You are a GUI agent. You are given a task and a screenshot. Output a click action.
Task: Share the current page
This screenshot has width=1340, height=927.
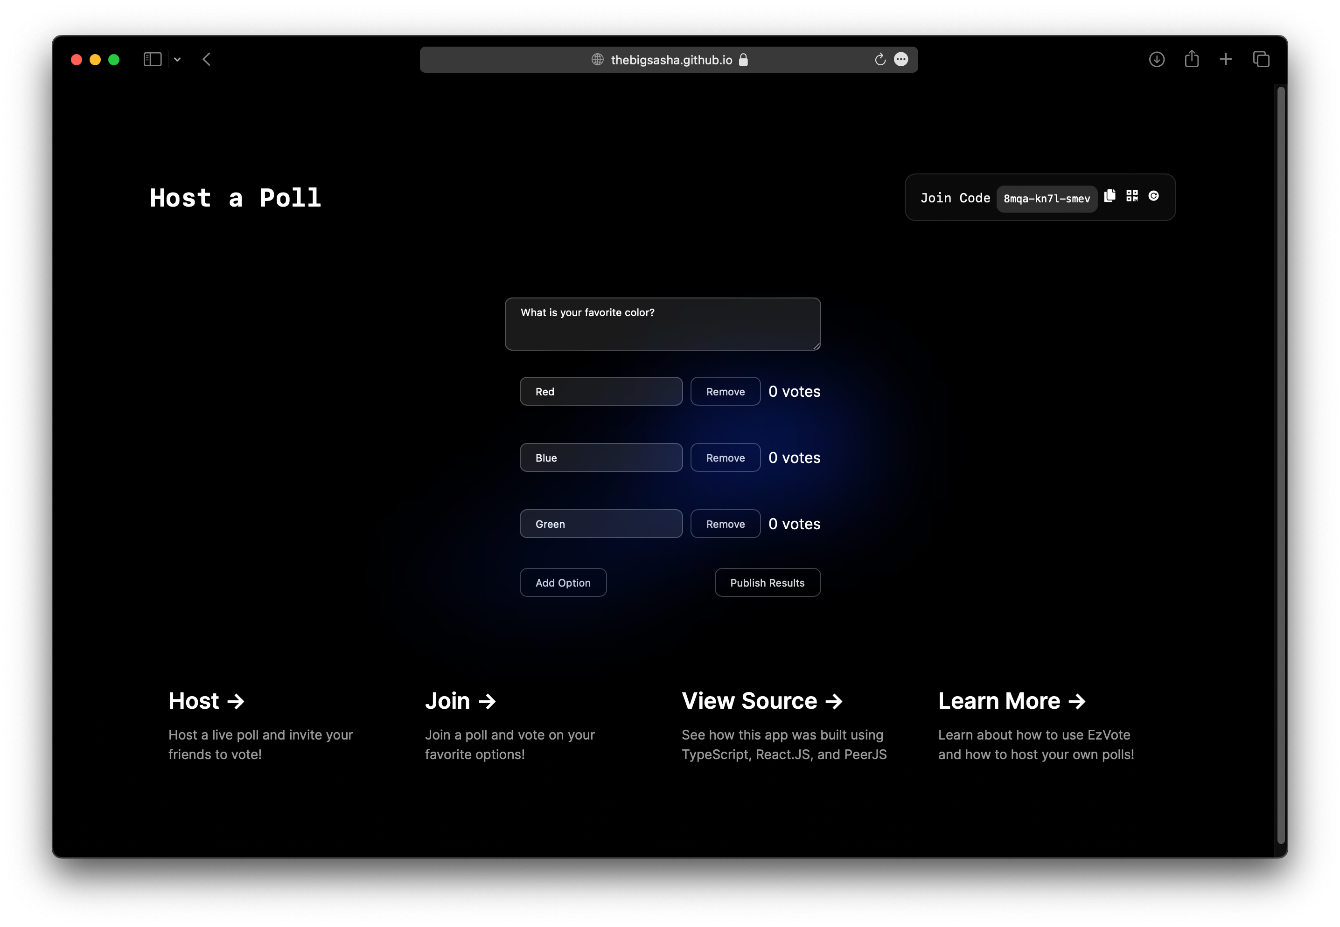(1192, 59)
